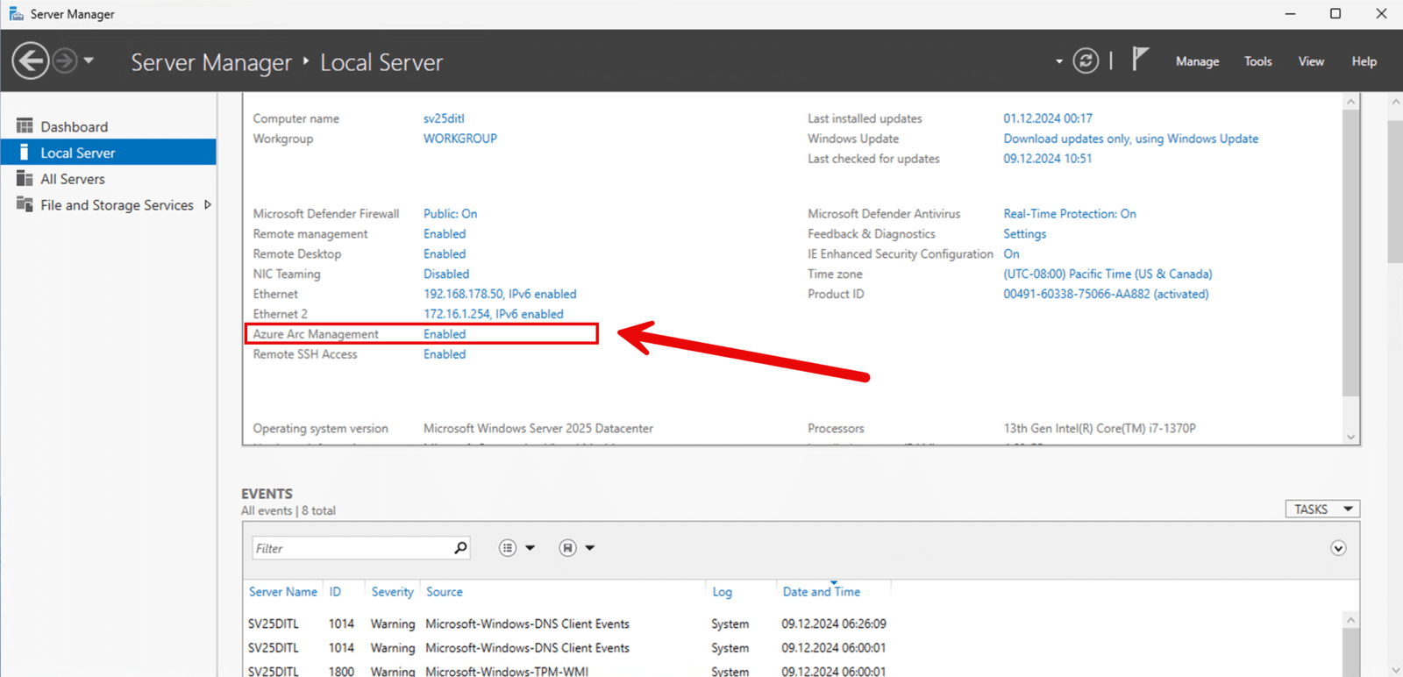This screenshot has width=1403, height=677.
Task: Open the Help menu
Action: (x=1364, y=61)
